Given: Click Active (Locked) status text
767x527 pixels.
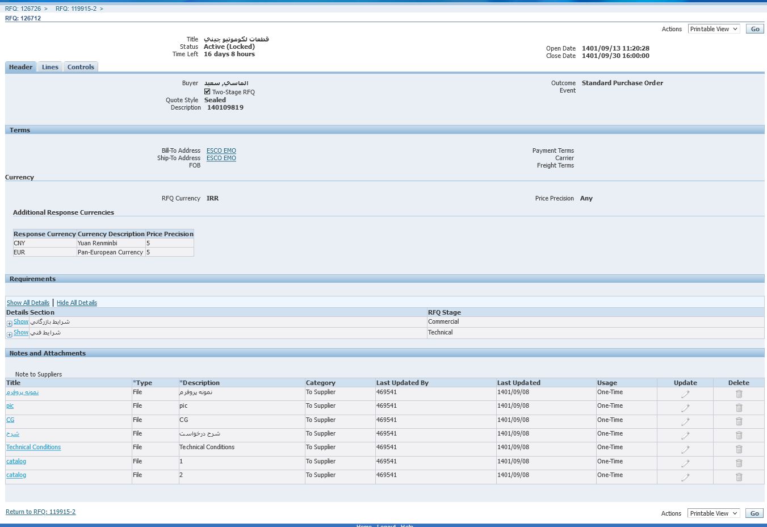Looking at the screenshot, I should pyautogui.click(x=229, y=47).
